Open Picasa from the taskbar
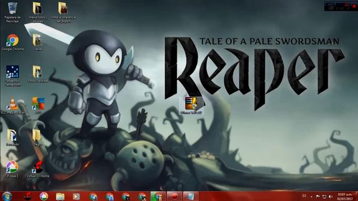 [44, 196]
